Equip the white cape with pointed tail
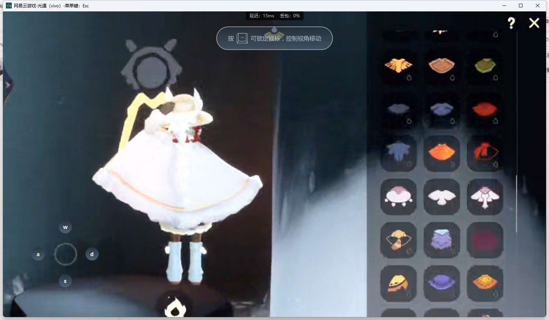Viewport: 549px width, 320px height. point(485,197)
